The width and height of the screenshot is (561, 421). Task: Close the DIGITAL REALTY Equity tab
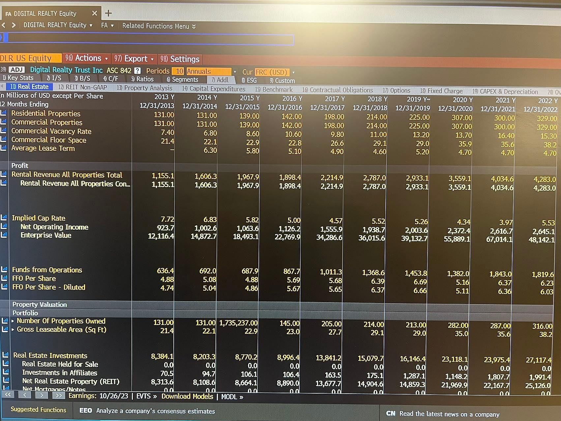coord(95,13)
